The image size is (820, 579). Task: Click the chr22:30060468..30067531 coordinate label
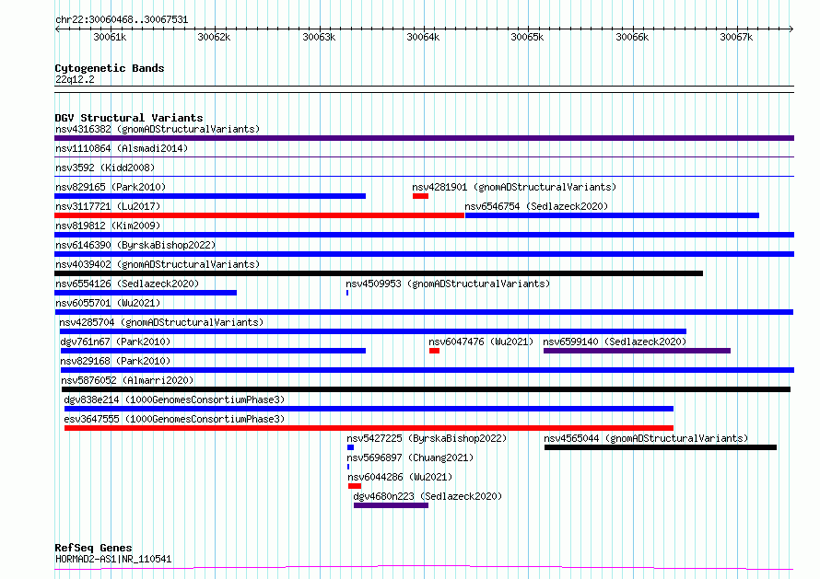point(122,20)
